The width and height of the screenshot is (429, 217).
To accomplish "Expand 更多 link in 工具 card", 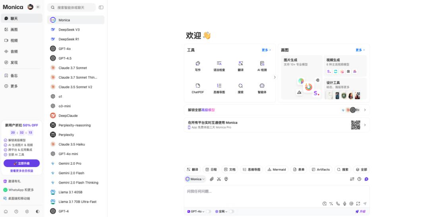I will coord(266,50).
